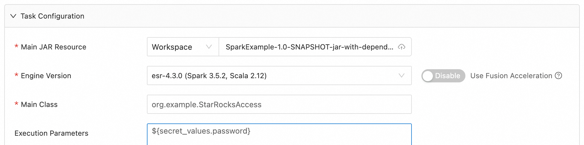
Task: Click the Main Class field label
Action: [x=39, y=105]
